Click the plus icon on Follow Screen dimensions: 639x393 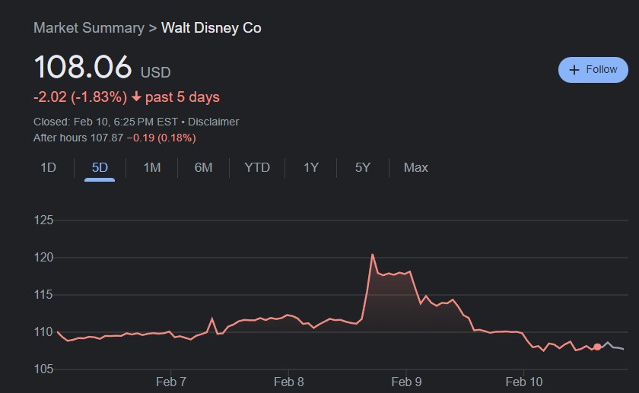pyautogui.click(x=574, y=70)
